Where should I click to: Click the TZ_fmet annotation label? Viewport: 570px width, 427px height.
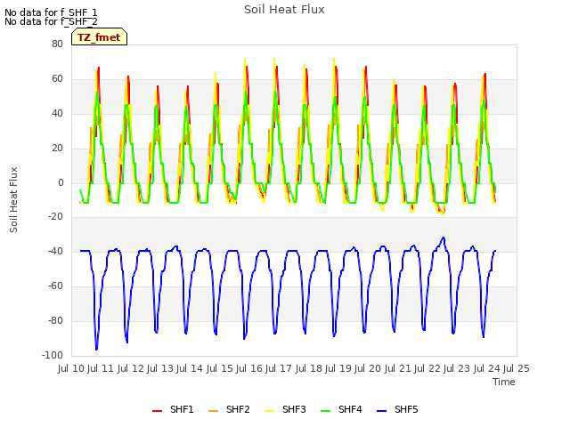99,37
